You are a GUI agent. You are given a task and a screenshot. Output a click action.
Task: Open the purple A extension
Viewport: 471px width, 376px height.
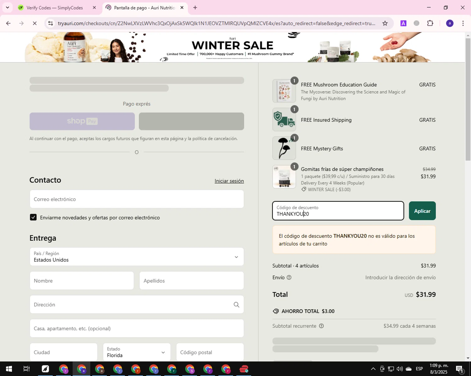tap(403, 23)
